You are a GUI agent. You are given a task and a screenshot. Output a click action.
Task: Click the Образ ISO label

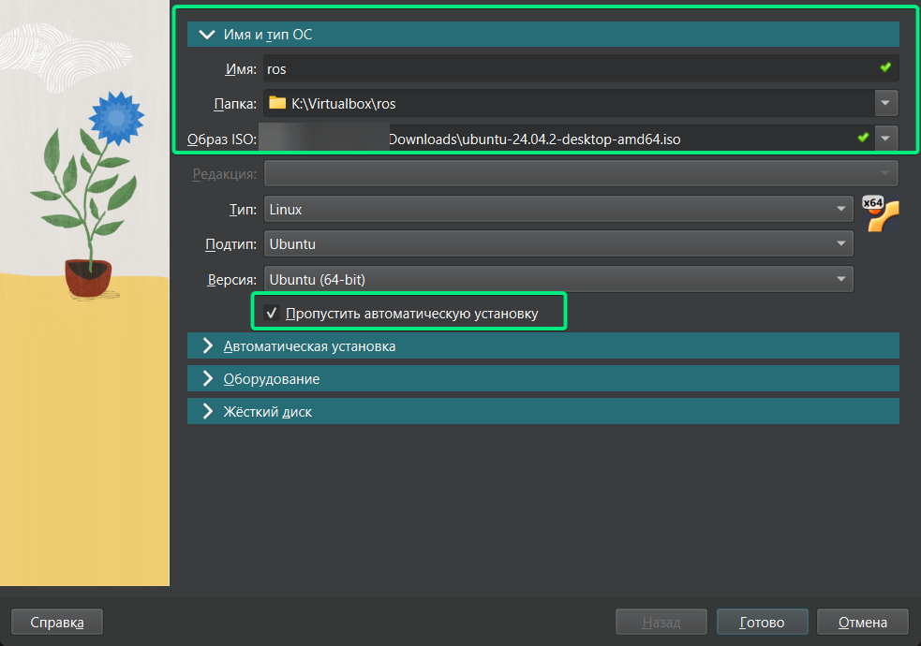[222, 139]
